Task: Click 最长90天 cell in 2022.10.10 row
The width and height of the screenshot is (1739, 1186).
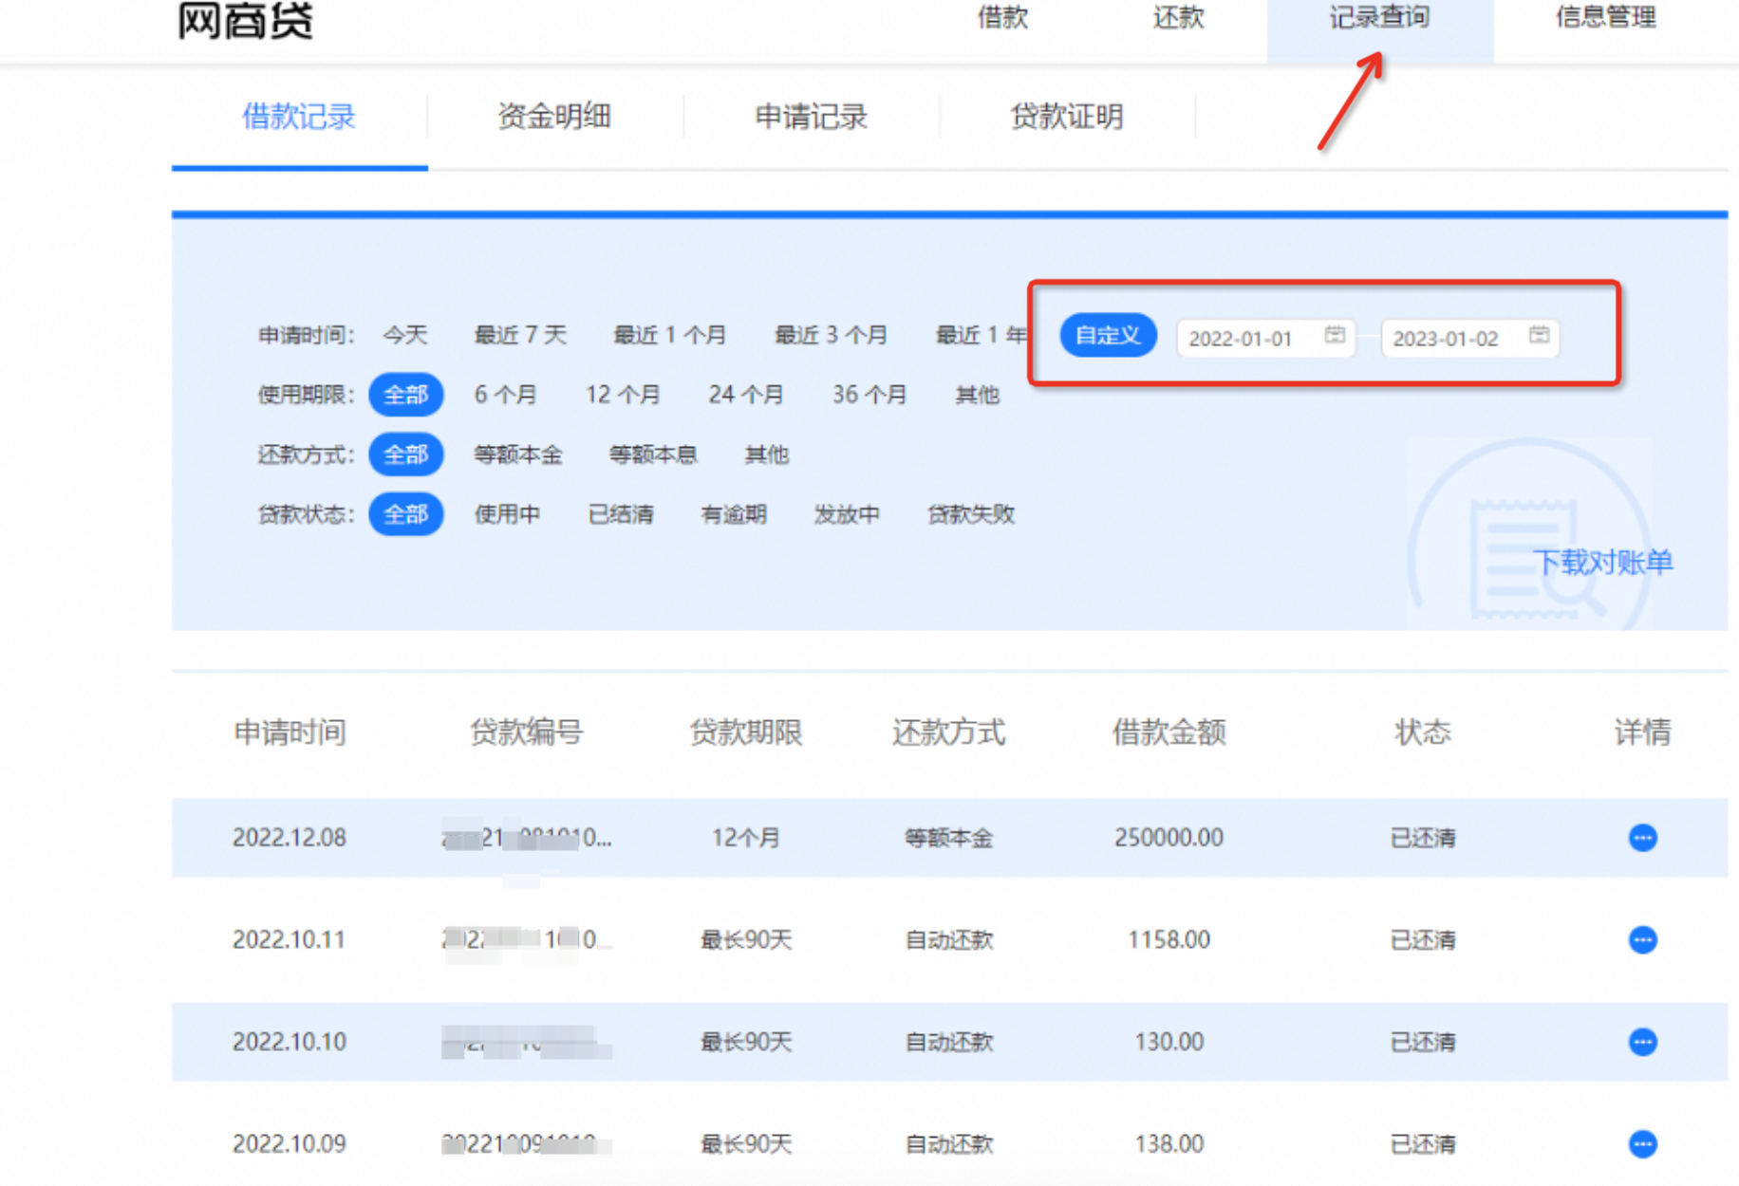Action: coord(745,1042)
